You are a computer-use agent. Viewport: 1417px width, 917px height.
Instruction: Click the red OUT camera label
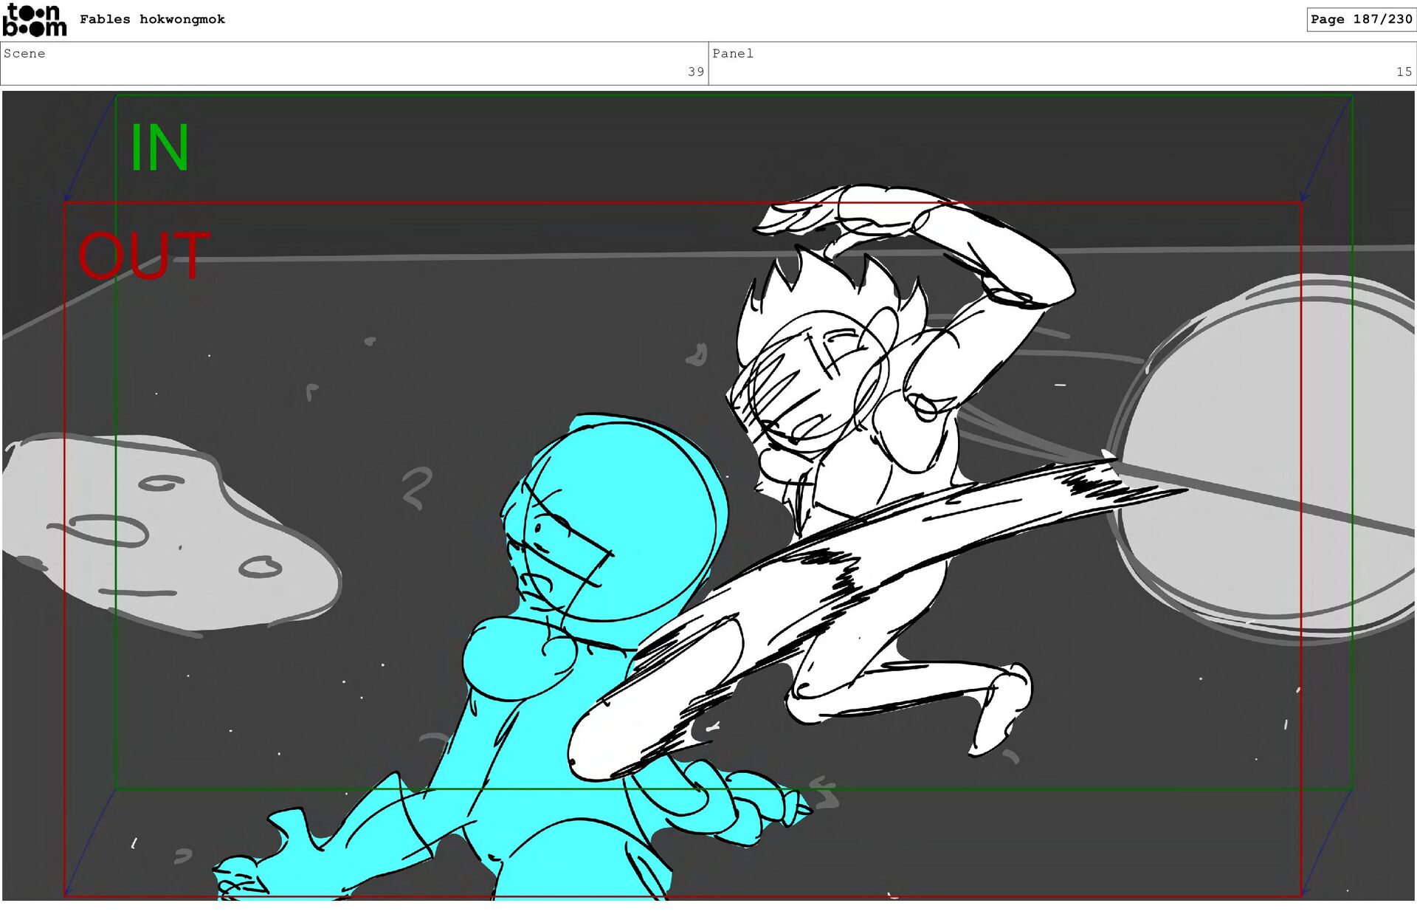[144, 256]
